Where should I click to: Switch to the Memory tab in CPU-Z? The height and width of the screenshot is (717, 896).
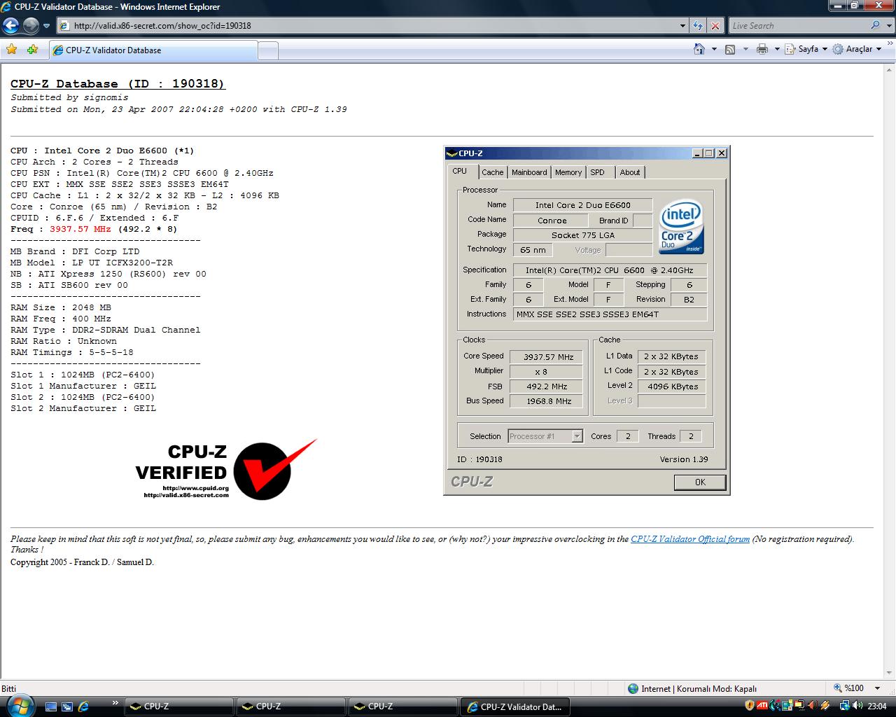(x=568, y=172)
